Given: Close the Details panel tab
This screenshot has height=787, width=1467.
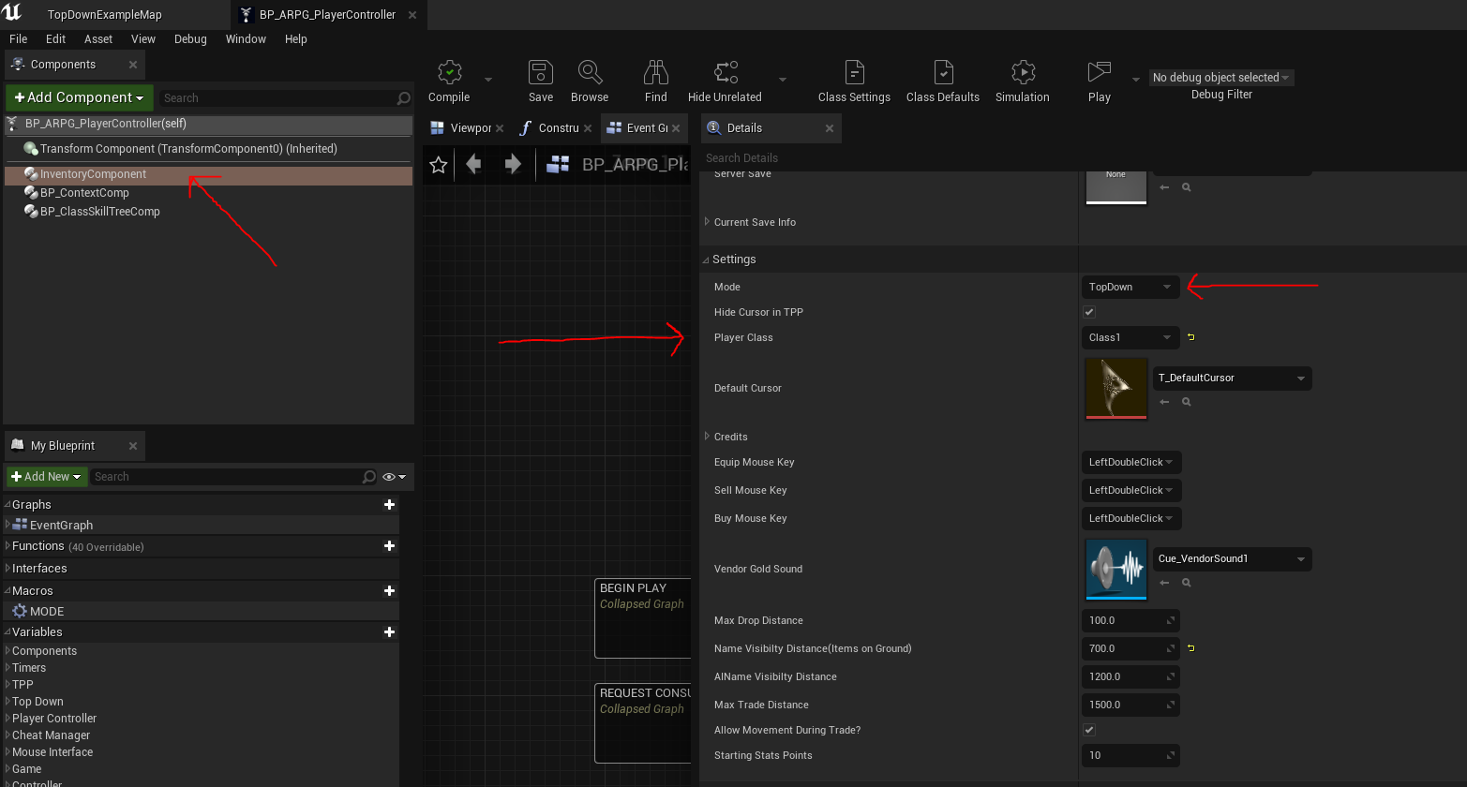Looking at the screenshot, I should click(830, 128).
